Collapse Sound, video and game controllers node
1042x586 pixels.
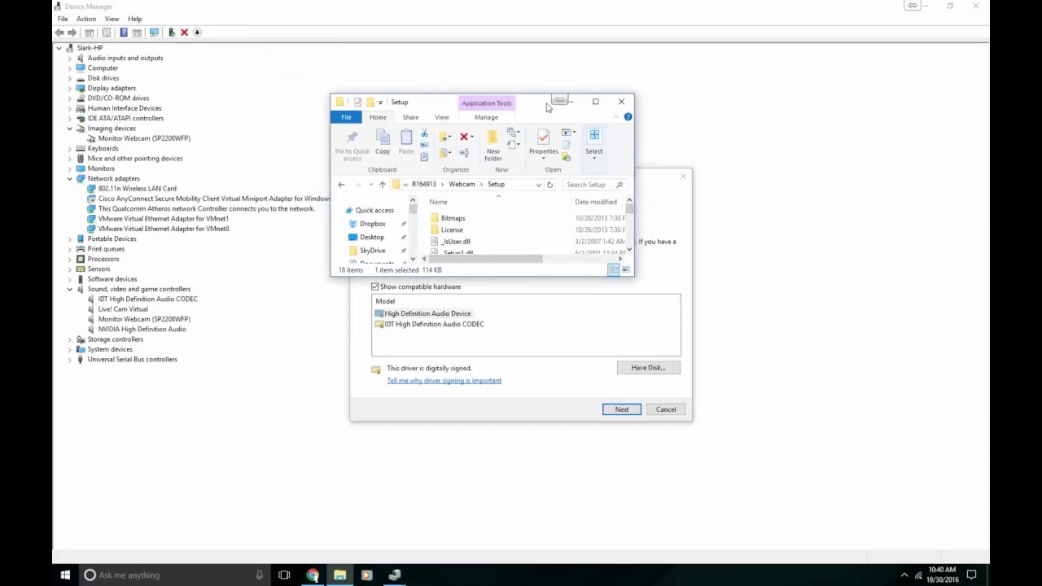[x=70, y=290]
